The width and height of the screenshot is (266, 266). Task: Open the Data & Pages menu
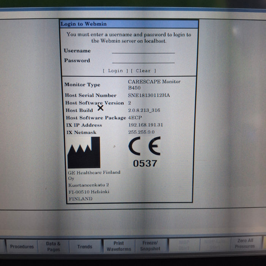click(x=54, y=247)
